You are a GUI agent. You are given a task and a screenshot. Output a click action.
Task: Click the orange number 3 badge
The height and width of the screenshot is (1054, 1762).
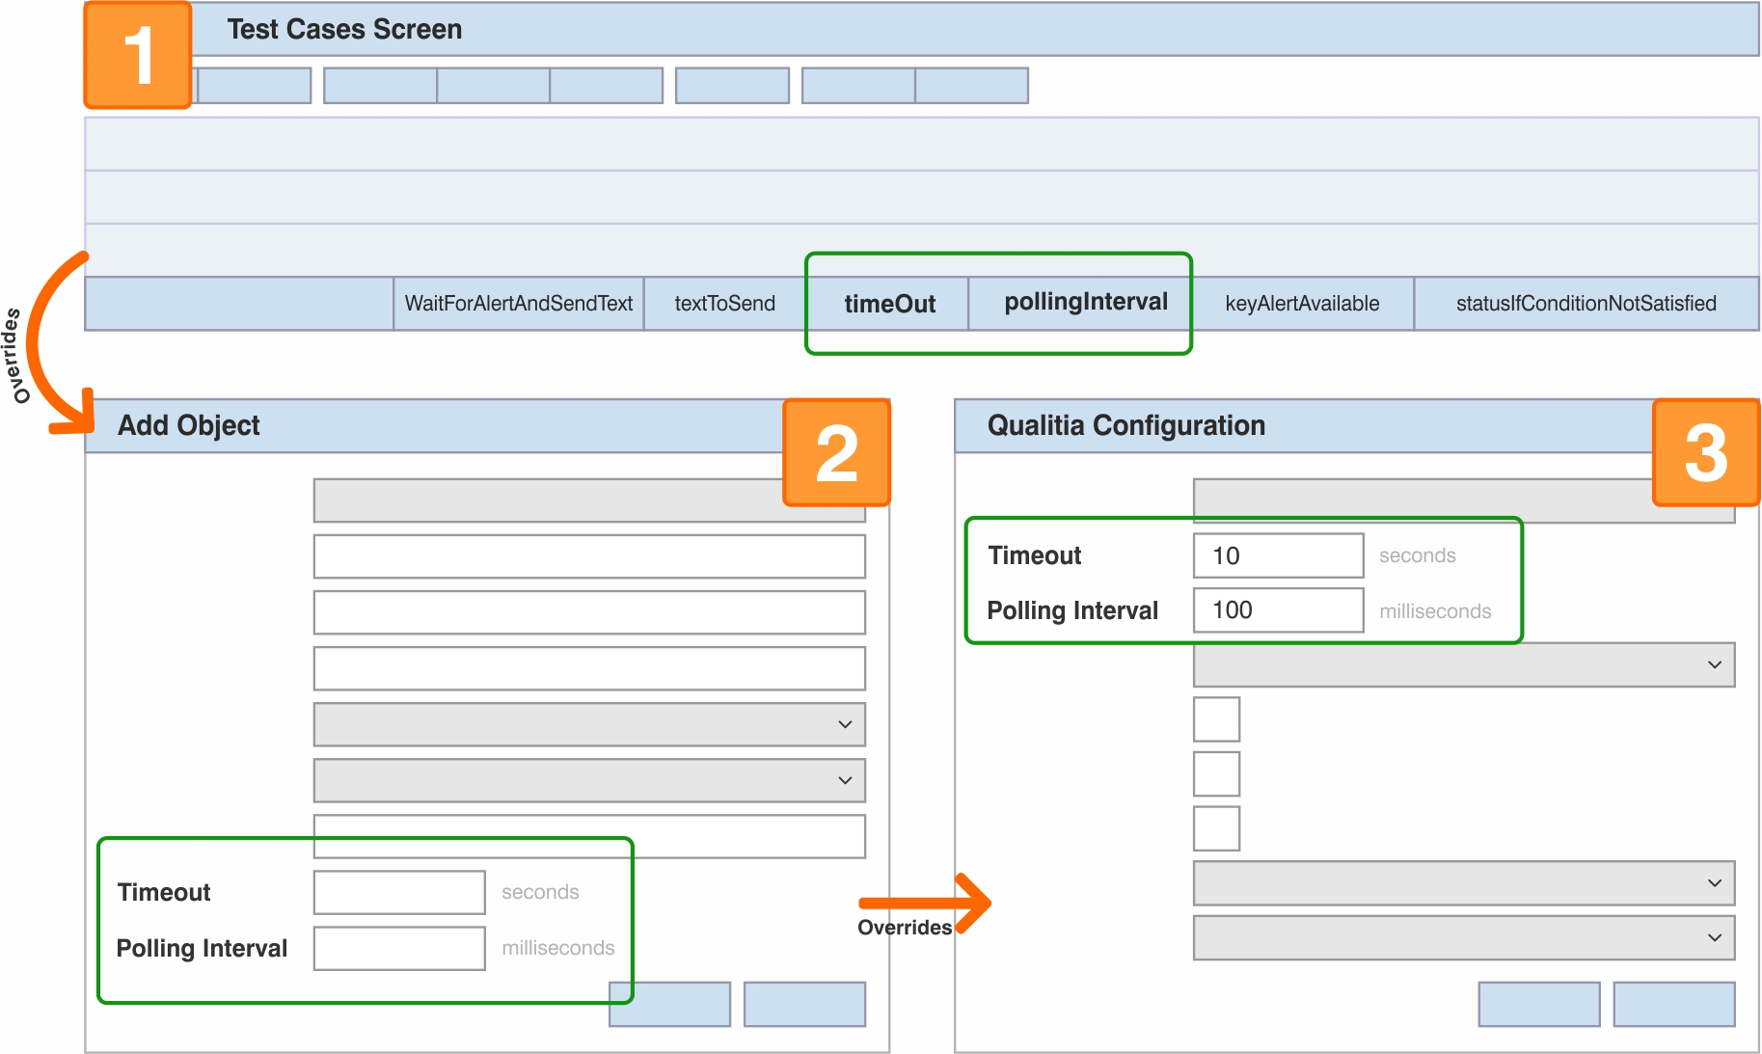point(1705,452)
